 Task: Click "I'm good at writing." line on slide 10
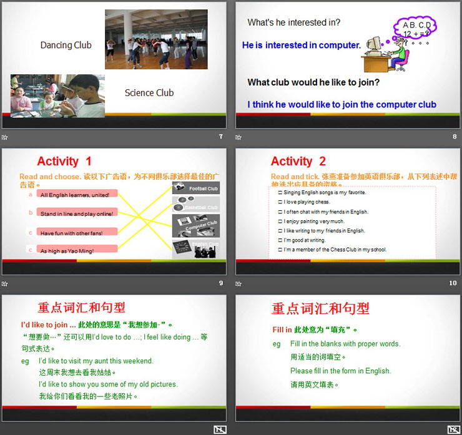click(302, 240)
